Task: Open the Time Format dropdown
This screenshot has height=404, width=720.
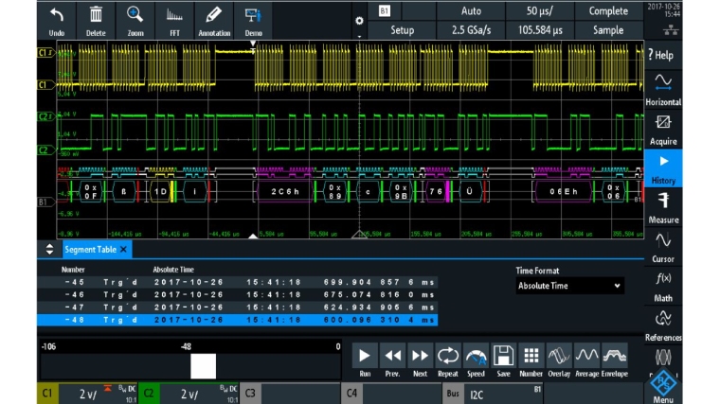Action: [x=570, y=286]
